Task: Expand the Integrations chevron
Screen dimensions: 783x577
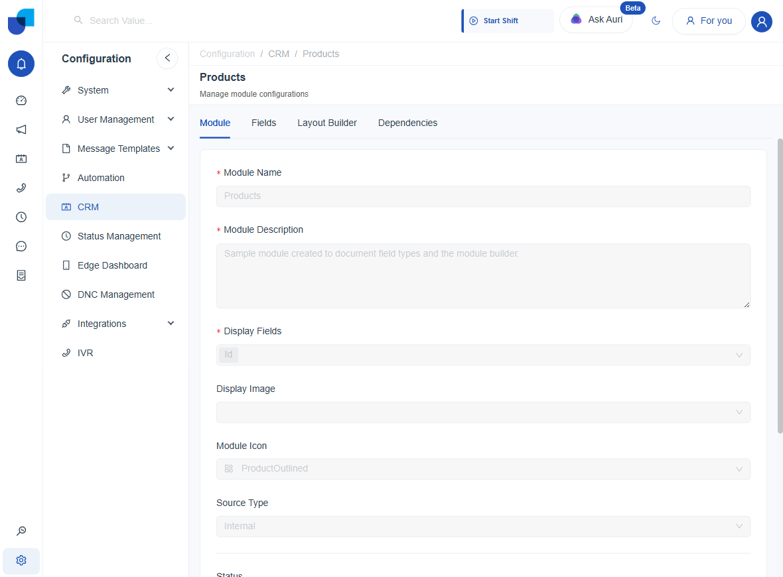Action: pos(171,324)
